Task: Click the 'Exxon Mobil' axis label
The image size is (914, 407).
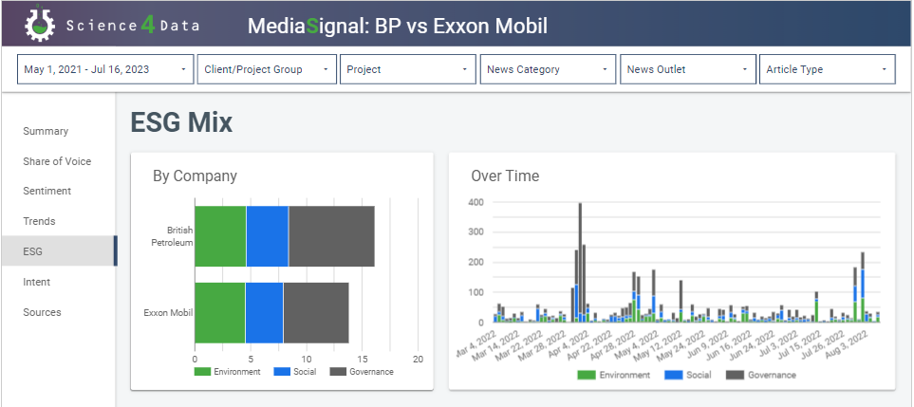Action: click(168, 313)
